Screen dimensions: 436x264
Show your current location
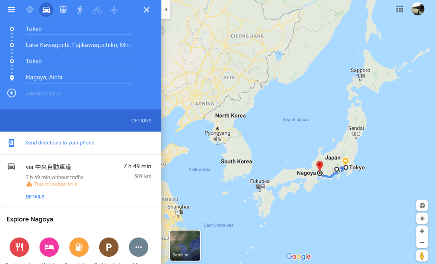click(x=422, y=218)
